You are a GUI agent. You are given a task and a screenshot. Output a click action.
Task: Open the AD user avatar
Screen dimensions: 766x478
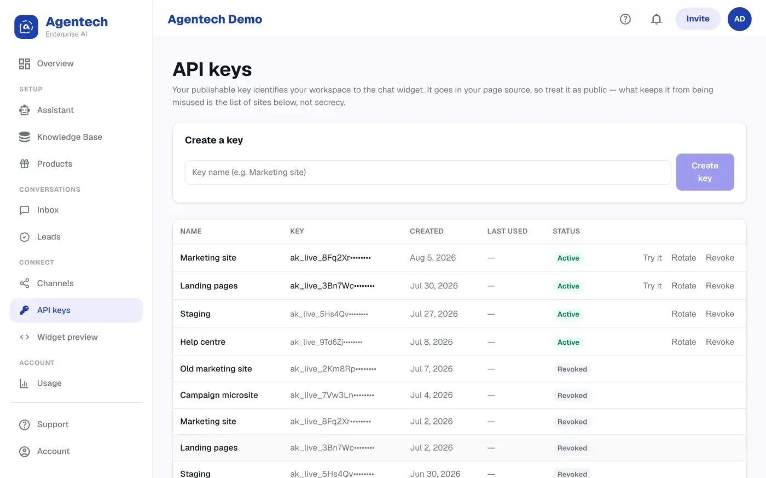(740, 19)
